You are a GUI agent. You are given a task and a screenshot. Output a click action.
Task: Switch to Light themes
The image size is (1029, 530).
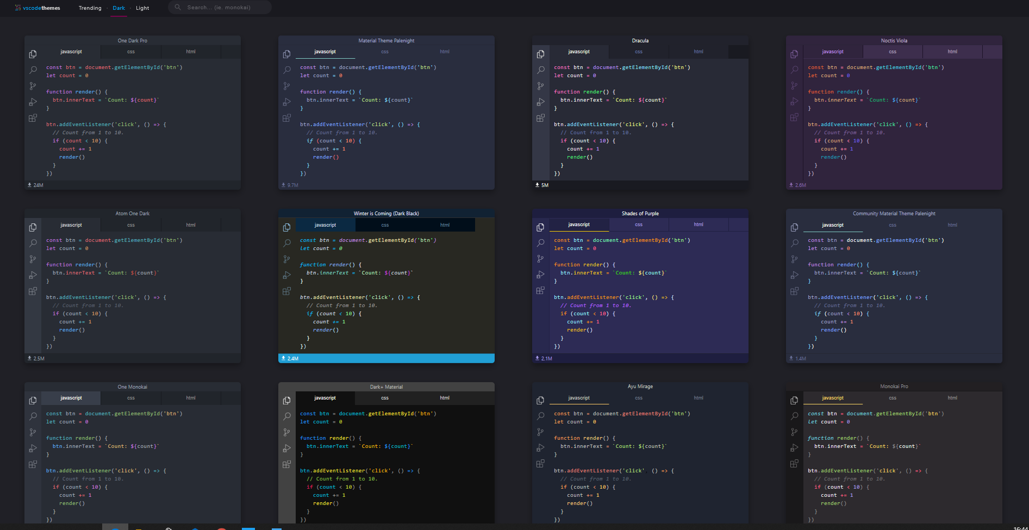click(x=142, y=8)
